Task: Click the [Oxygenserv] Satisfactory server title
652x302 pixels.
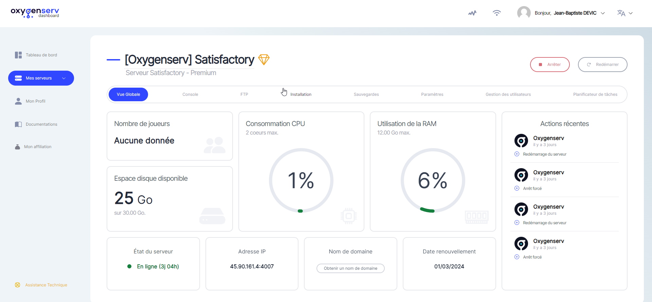Action: pos(189,60)
